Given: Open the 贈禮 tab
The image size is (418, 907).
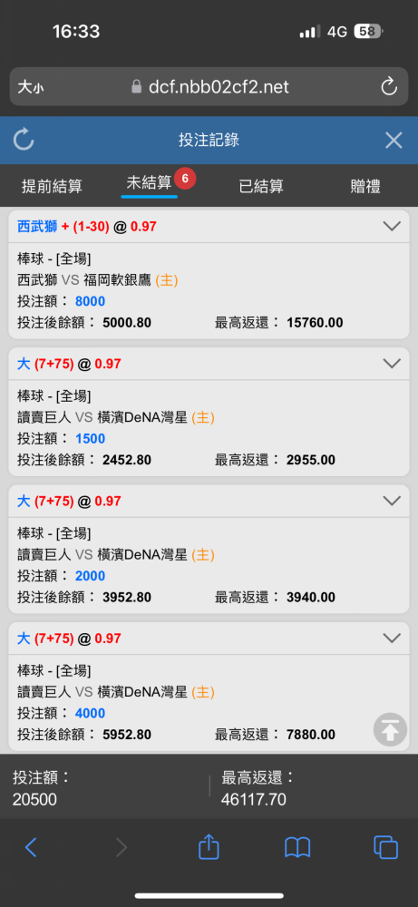Looking at the screenshot, I should [365, 186].
